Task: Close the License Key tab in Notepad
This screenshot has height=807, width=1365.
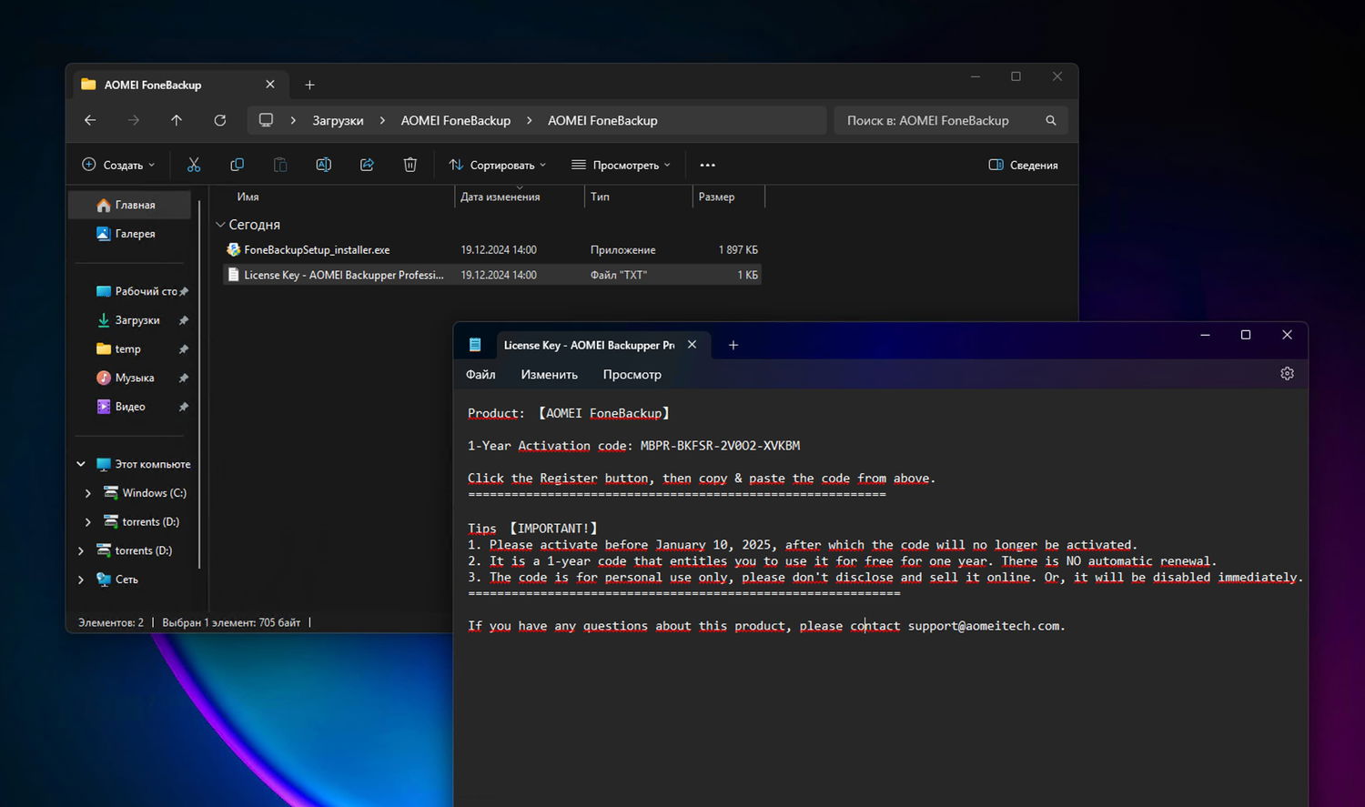Action: (x=693, y=345)
